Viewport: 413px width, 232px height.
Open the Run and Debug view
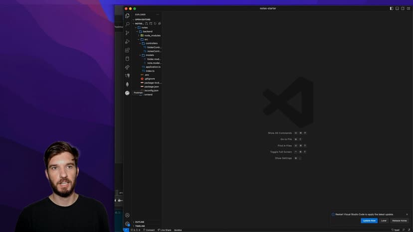[x=127, y=41]
